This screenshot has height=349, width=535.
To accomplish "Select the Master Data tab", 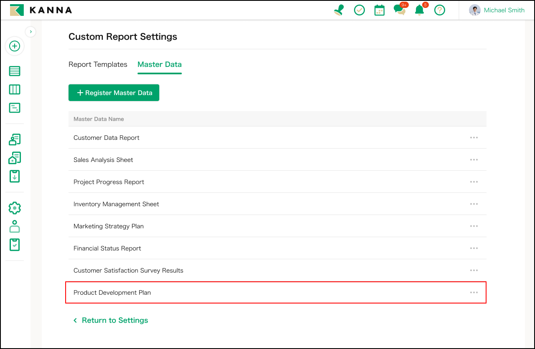I will (x=159, y=64).
